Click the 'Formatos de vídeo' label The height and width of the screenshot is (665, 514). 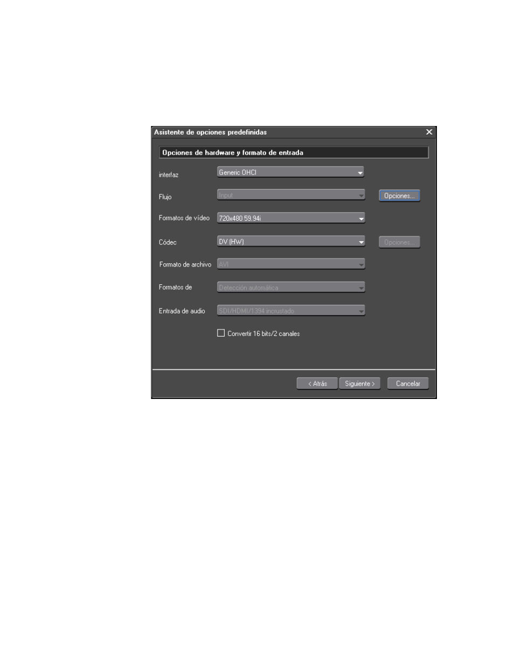point(184,218)
